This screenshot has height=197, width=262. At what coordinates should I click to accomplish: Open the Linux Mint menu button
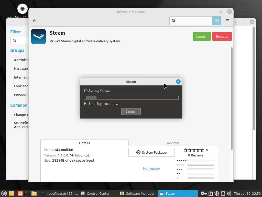(x=4, y=193)
